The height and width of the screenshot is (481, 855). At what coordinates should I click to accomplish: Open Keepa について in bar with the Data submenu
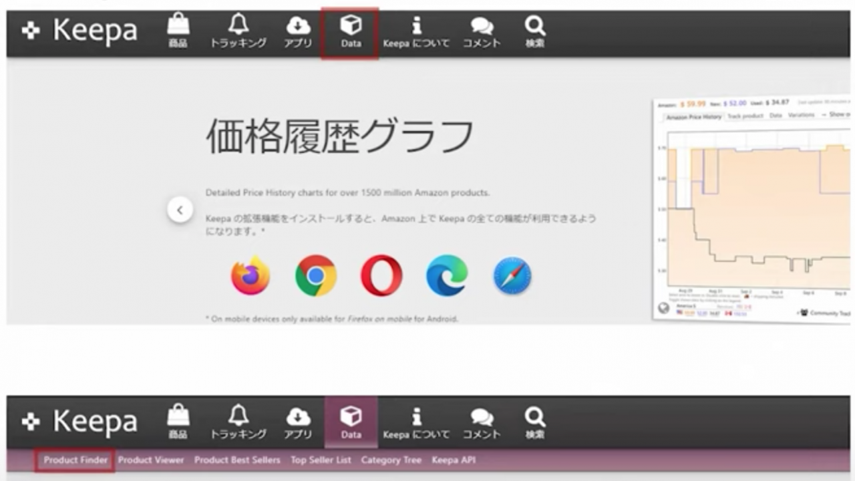click(x=416, y=423)
